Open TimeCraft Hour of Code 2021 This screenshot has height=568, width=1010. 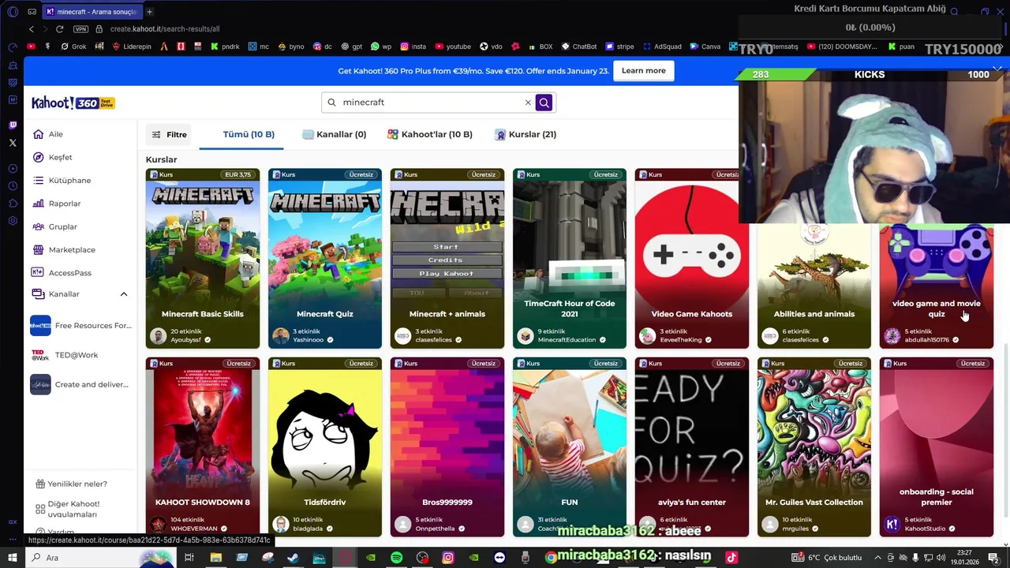(570, 259)
